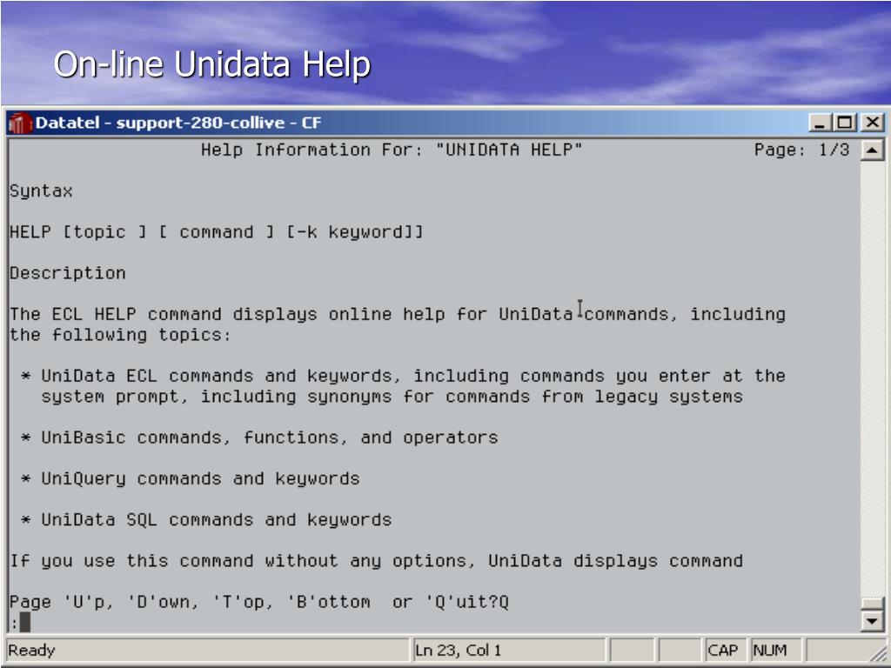Click the 'Page 'U'p, 'D'own' prompt line
891x668 pixels.
coord(259,602)
